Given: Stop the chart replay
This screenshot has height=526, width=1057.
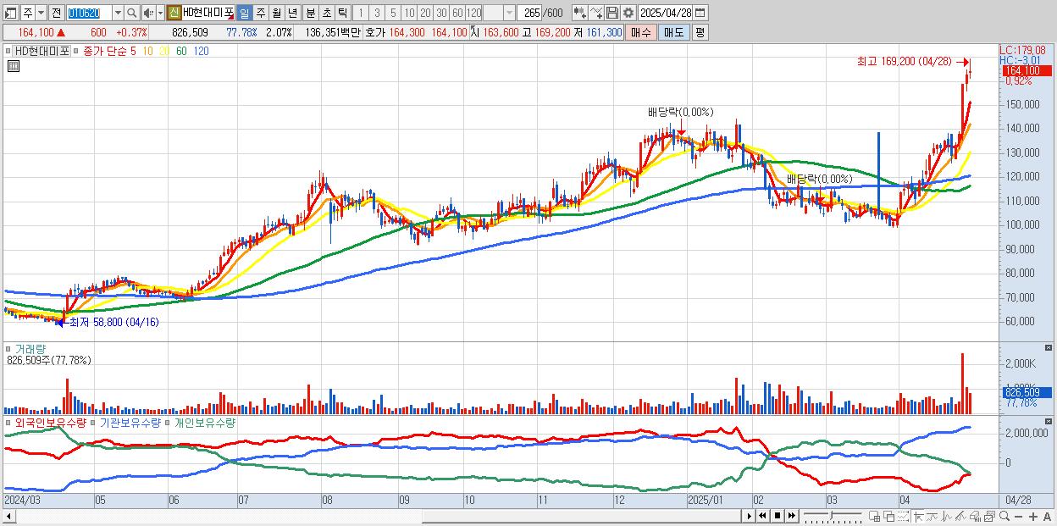Looking at the screenshot, I should point(778,516).
